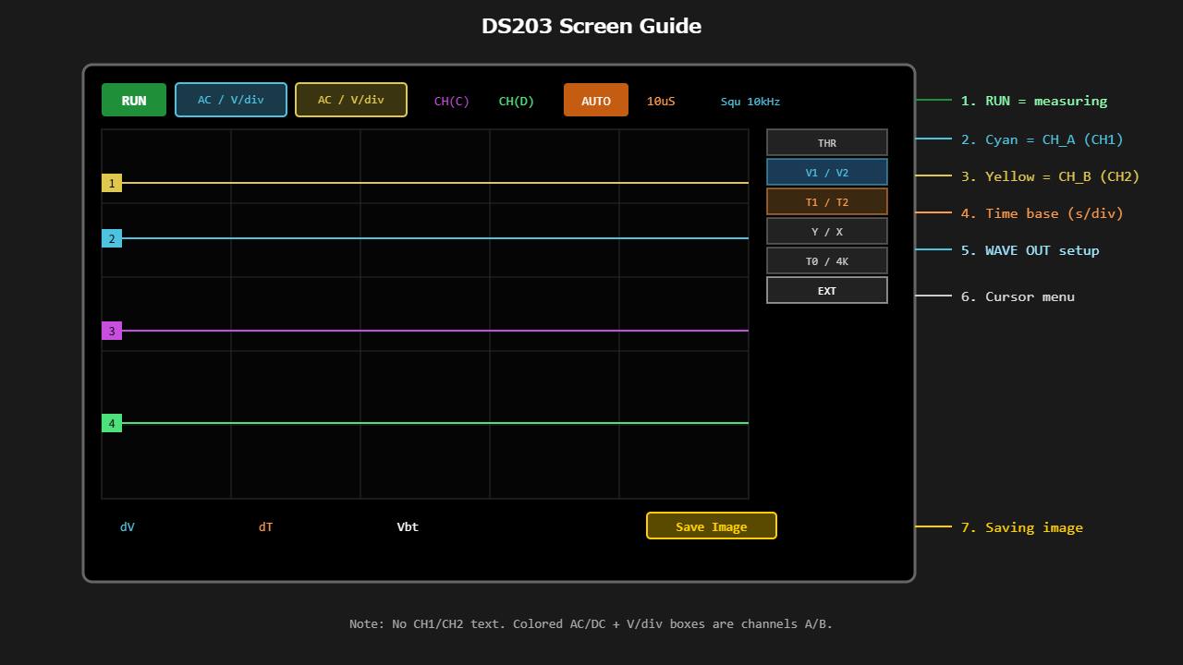
Task: Click the green RUN status button
Action: click(x=134, y=100)
